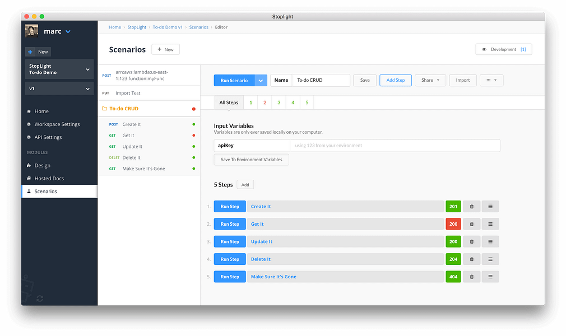The height and width of the screenshot is (336, 566).
Task: Click New button next to Scenarios heading
Action: point(166,49)
